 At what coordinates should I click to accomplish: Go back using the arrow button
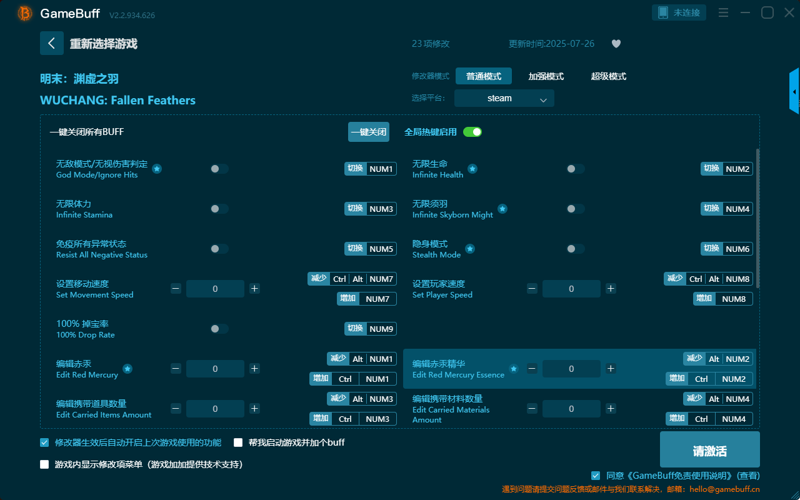tap(52, 43)
